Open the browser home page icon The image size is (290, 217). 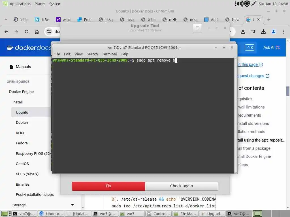37,32
